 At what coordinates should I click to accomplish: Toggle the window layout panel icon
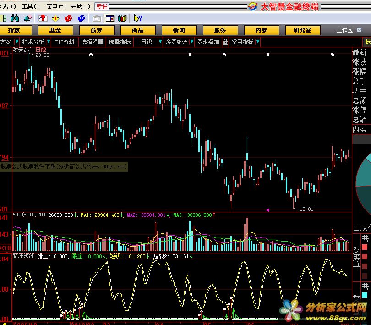[x=110, y=18]
